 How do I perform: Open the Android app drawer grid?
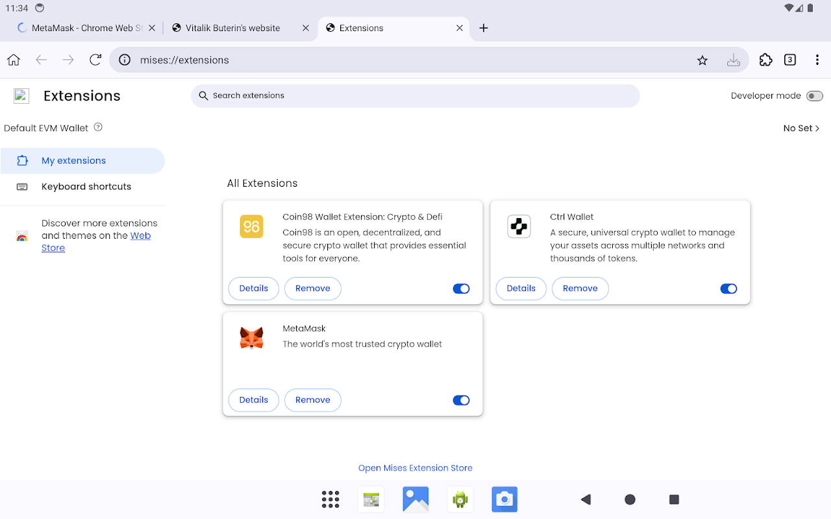tap(330, 499)
